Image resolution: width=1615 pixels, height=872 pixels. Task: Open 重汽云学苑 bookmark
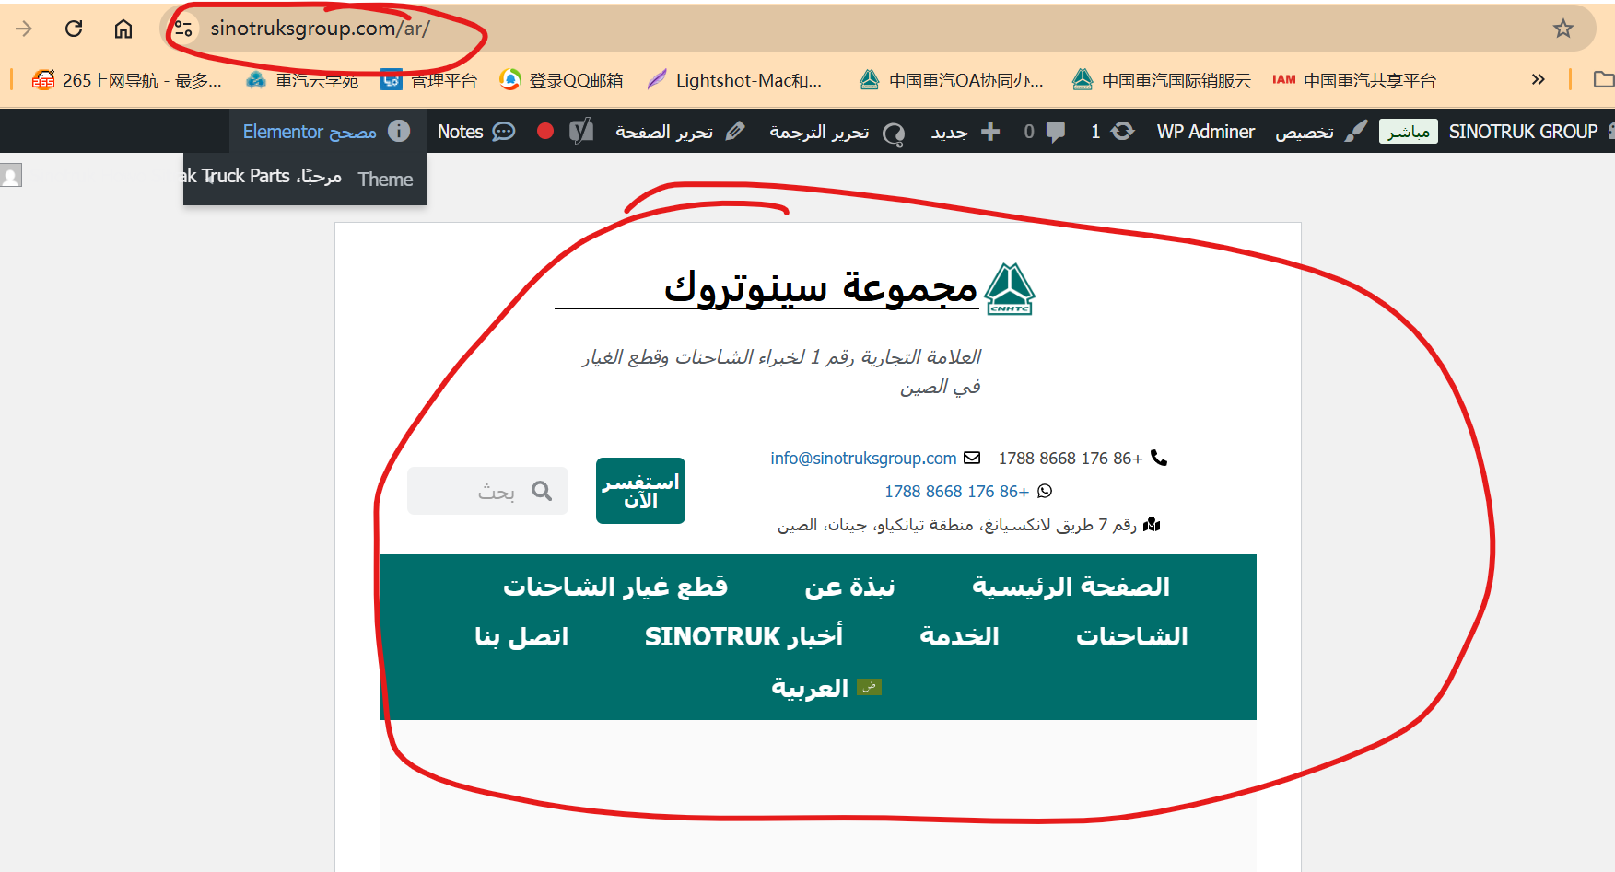pyautogui.click(x=302, y=80)
